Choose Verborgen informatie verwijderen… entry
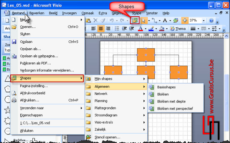This screenshot has width=230, height=143. (x=47, y=70)
